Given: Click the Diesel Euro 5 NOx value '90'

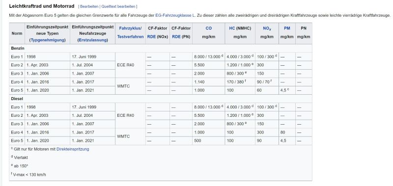Looking at the screenshot, I should pos(259,141).
